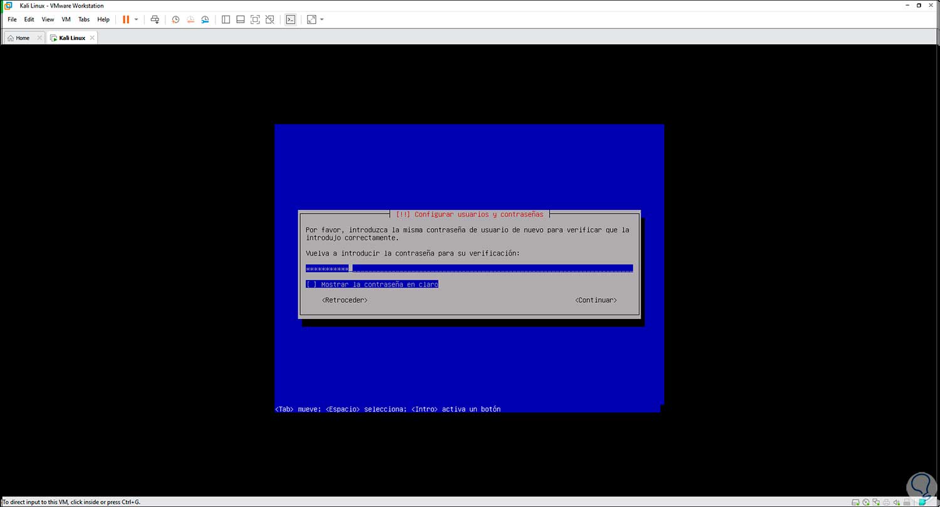The height and width of the screenshot is (507, 940).
Task: Toggle 'Mostrar la contraseña en claro' checkbox
Action: [x=372, y=284]
